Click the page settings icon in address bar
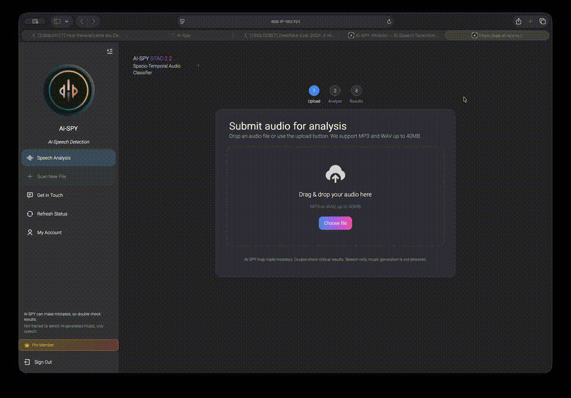The width and height of the screenshot is (571, 398). pos(183,21)
